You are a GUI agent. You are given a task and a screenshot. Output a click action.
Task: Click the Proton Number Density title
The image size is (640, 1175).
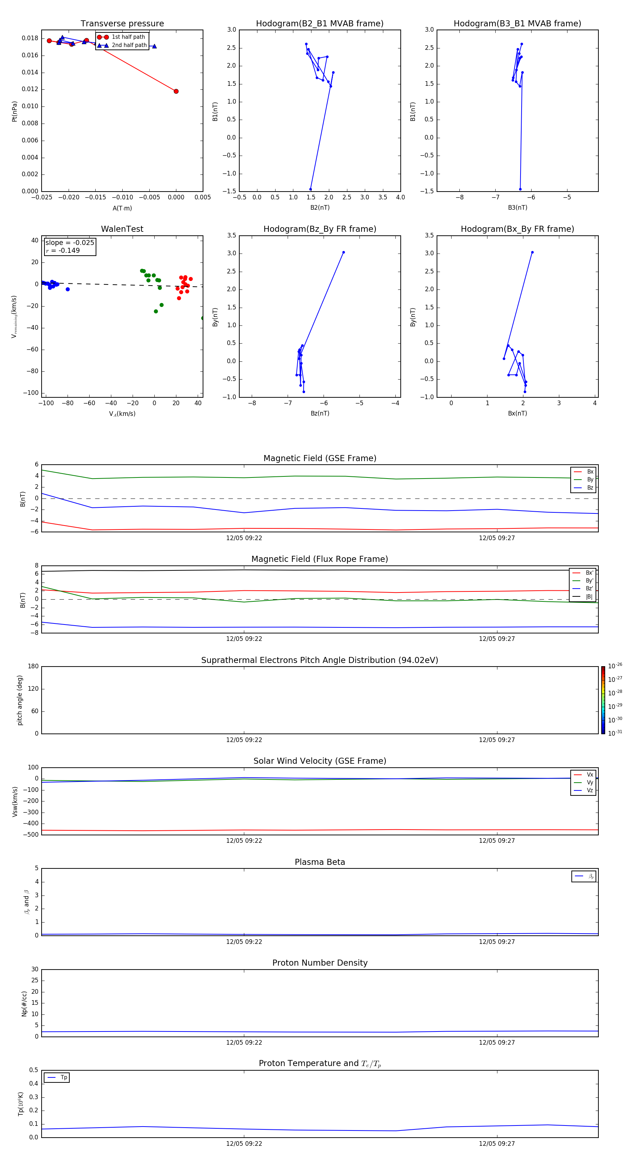(x=320, y=963)
